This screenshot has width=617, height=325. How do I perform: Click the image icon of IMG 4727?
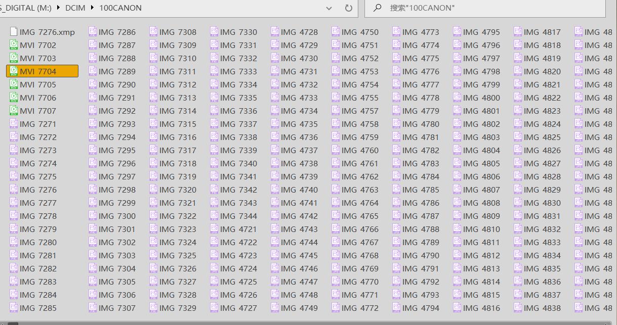click(214, 308)
